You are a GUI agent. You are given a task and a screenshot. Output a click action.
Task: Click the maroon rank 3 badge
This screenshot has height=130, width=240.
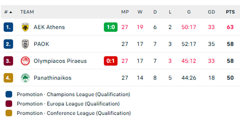coord(8,61)
